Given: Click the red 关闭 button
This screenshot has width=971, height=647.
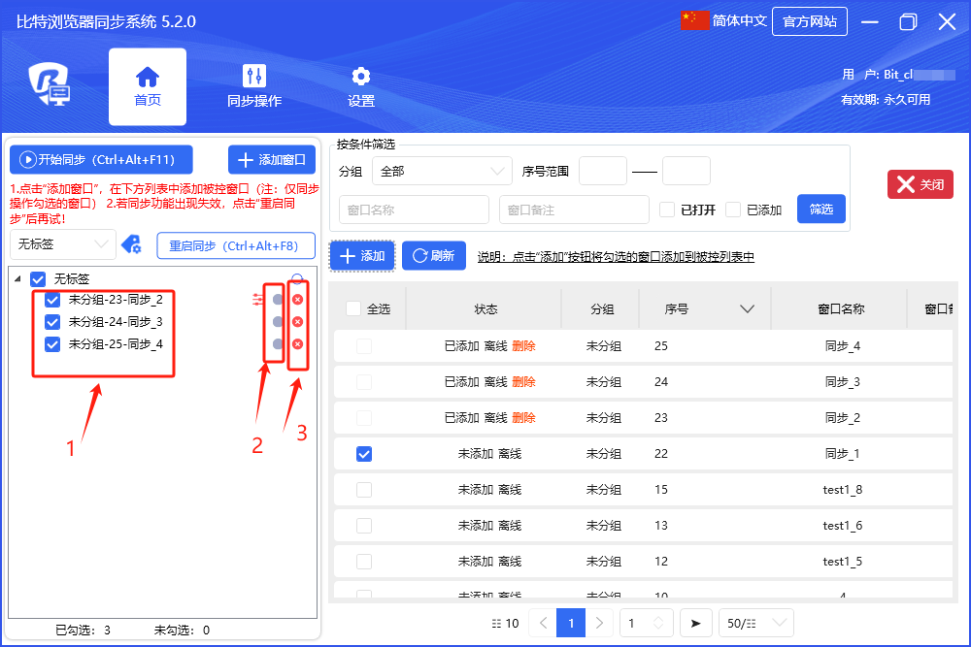Looking at the screenshot, I should 920,184.
